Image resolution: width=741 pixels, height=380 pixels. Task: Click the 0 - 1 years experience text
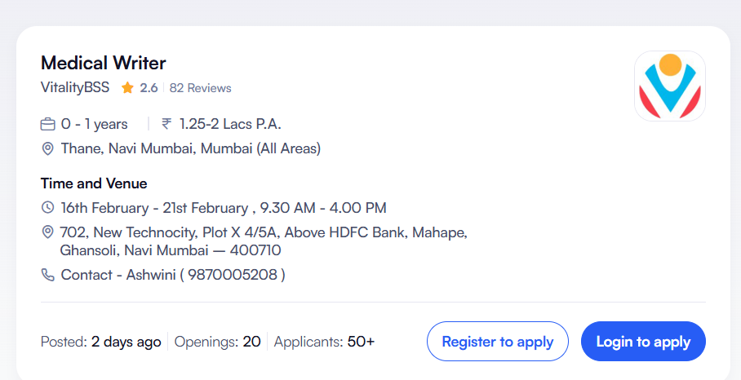coord(95,124)
